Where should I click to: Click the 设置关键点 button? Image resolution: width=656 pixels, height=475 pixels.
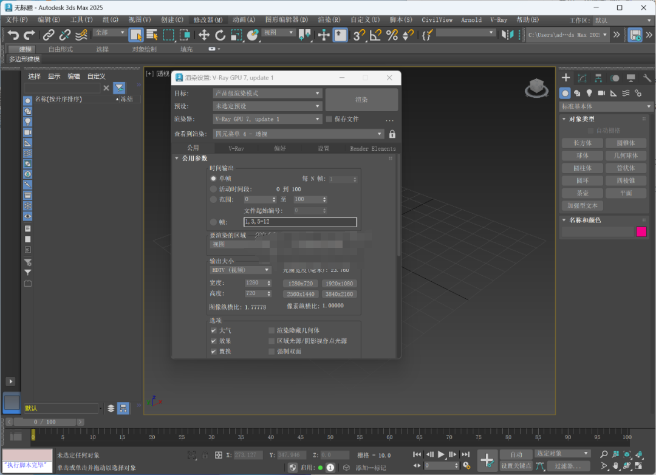coord(516,466)
